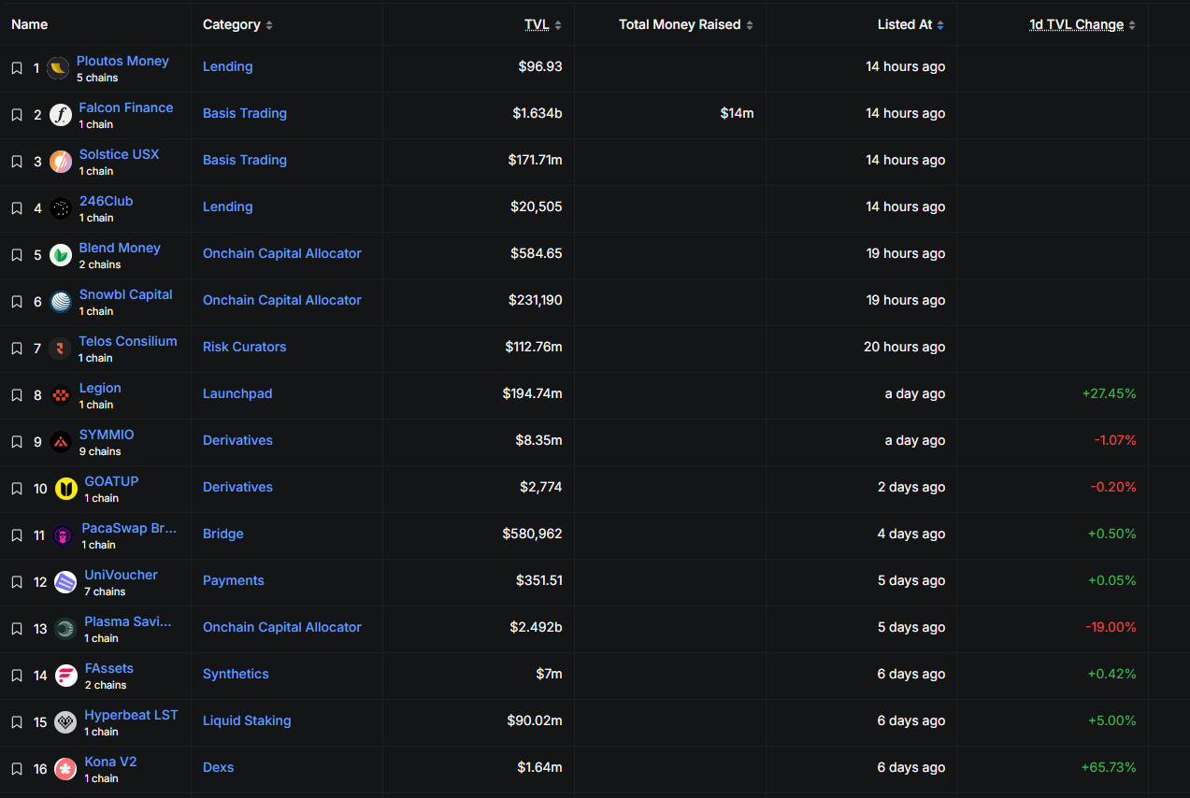Click the Blend Money logo icon

(x=61, y=255)
